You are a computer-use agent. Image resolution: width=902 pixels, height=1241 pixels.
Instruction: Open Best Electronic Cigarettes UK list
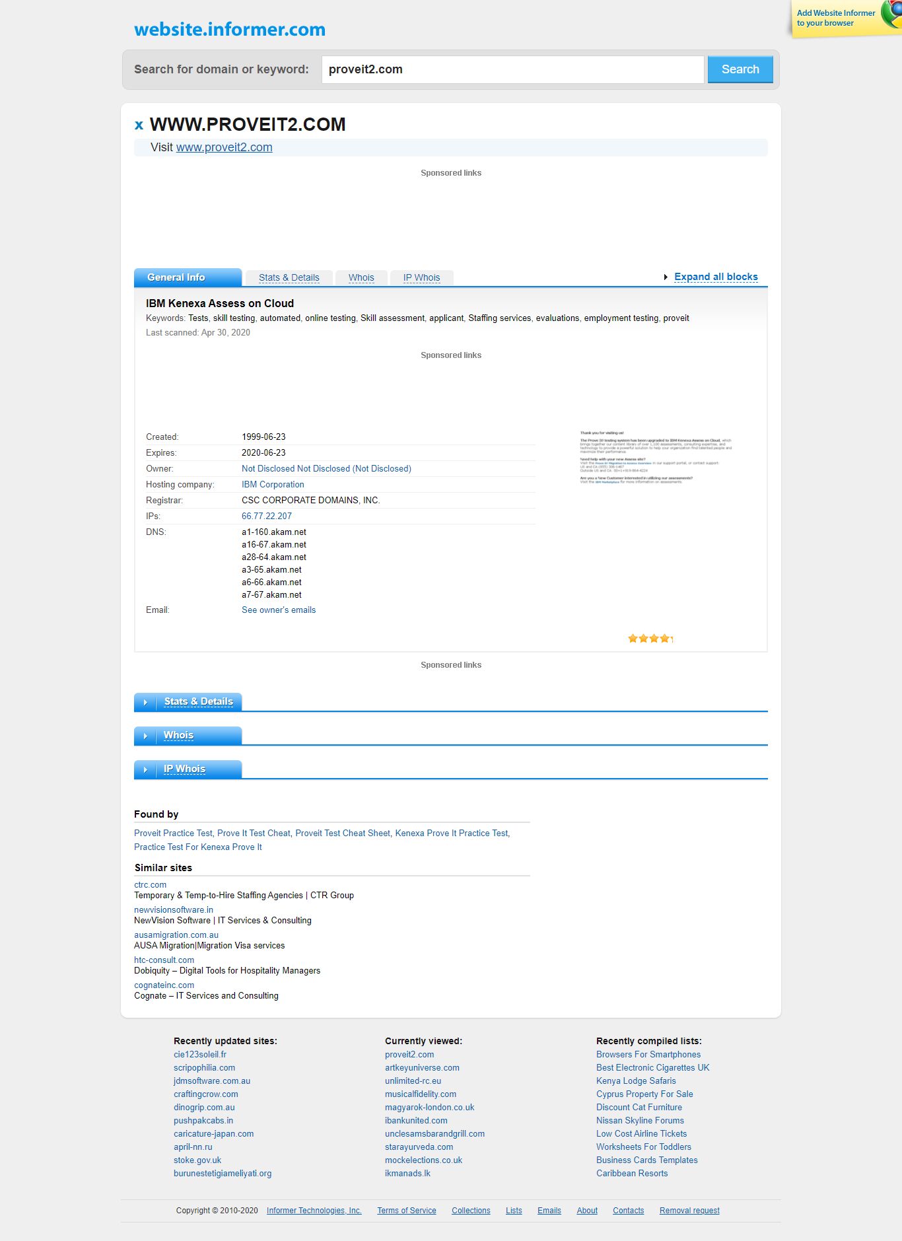pos(653,1068)
